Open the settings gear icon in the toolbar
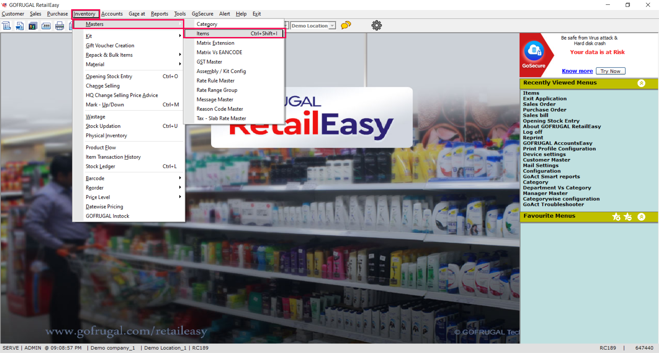Screen dimensions: 659x353 377,25
